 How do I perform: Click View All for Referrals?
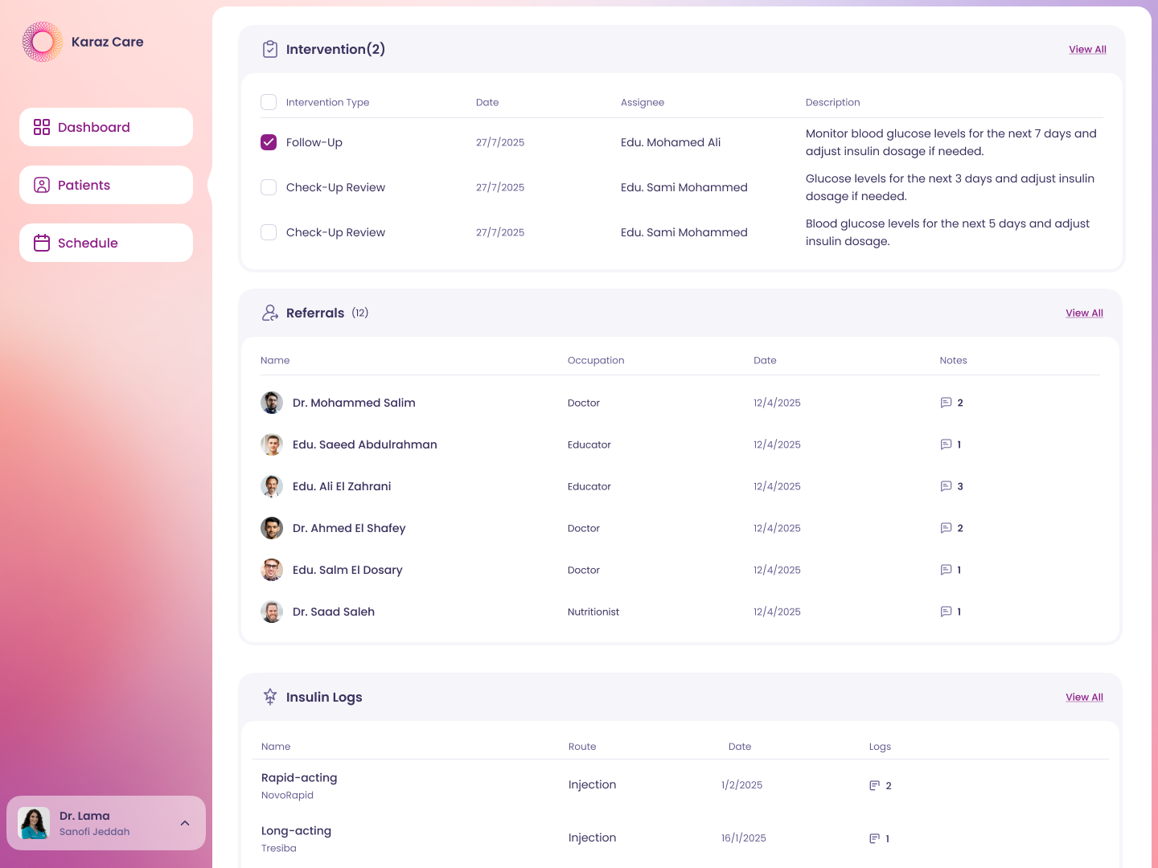coord(1084,313)
